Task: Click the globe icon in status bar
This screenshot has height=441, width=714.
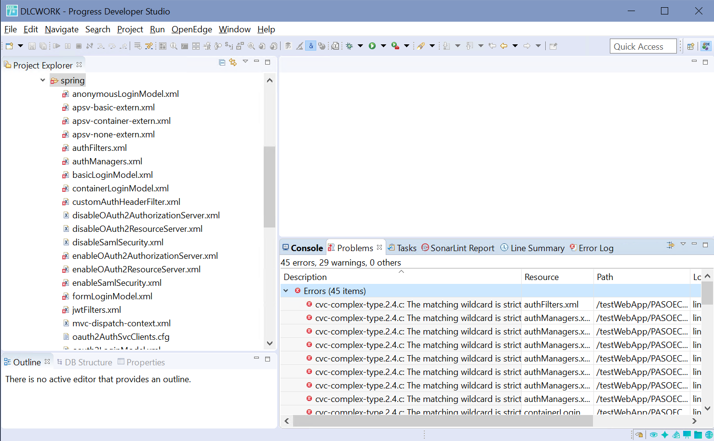Action: point(709,435)
